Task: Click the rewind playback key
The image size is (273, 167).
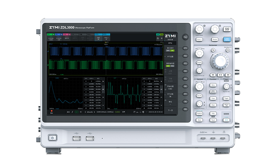Action: click(x=213, y=75)
